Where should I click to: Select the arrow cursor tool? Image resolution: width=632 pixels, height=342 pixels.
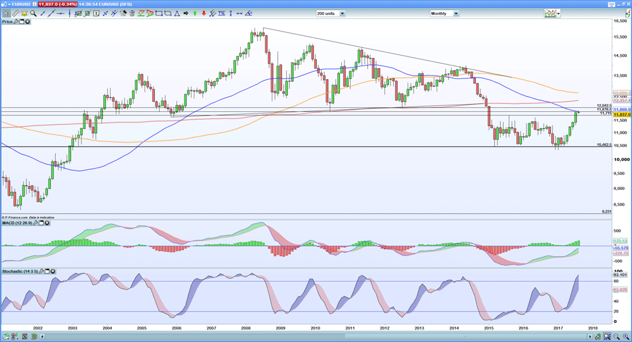tap(6, 13)
